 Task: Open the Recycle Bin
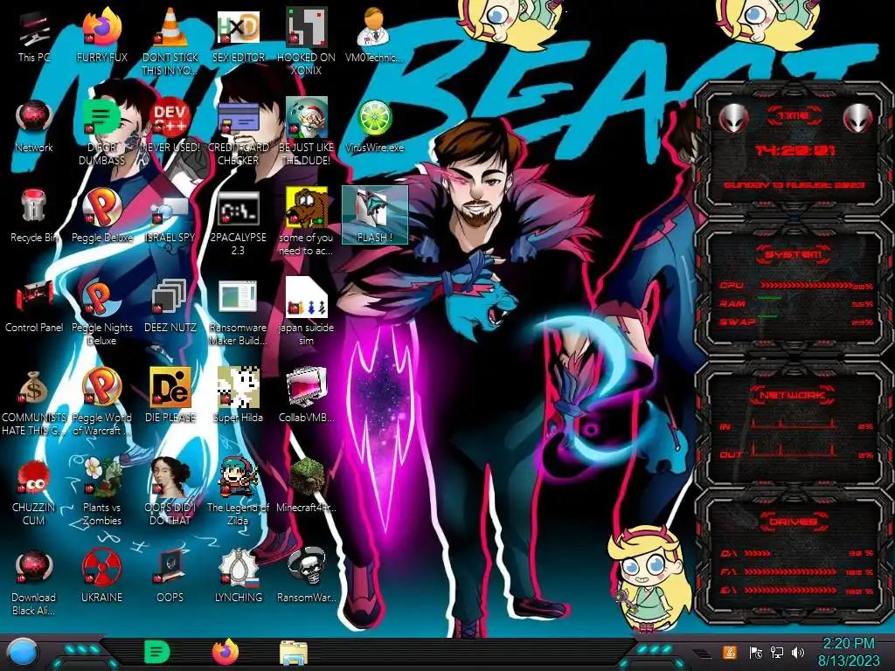(x=34, y=217)
